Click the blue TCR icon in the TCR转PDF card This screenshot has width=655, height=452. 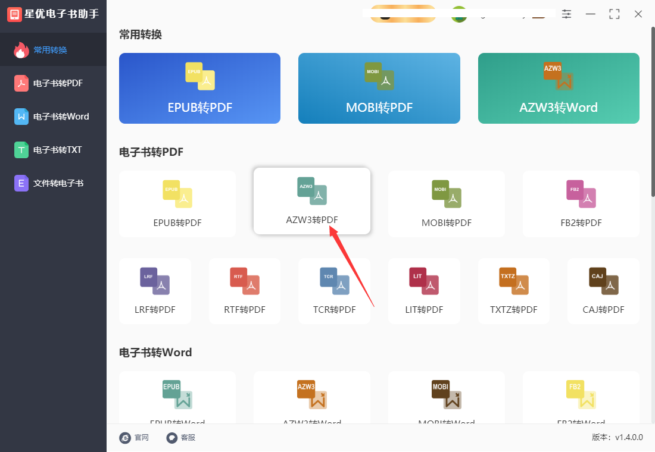pyautogui.click(x=335, y=281)
